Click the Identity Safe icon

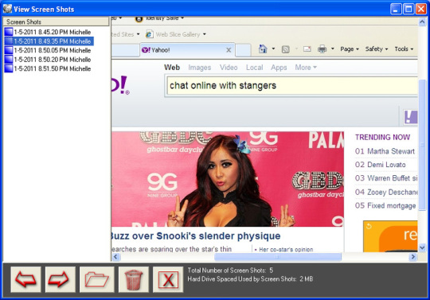[139, 18]
